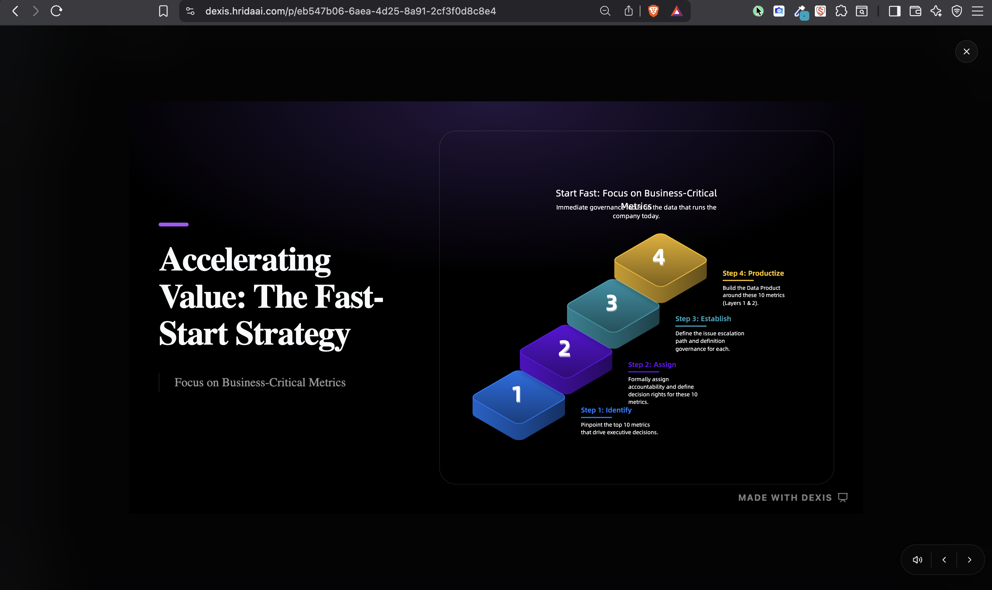Click the zoom out magnifier icon
This screenshot has width=992, height=590.
[x=605, y=11]
